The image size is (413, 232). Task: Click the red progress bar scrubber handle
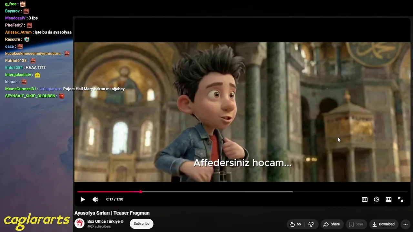[x=141, y=192]
